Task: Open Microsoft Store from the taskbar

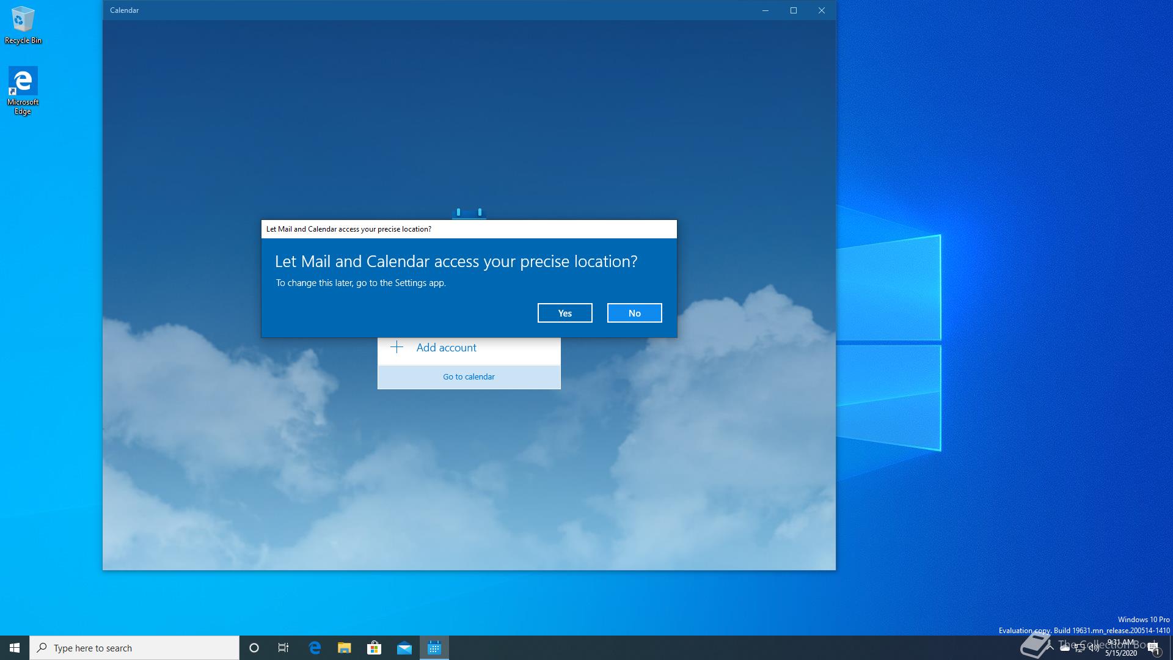Action: coord(374,648)
